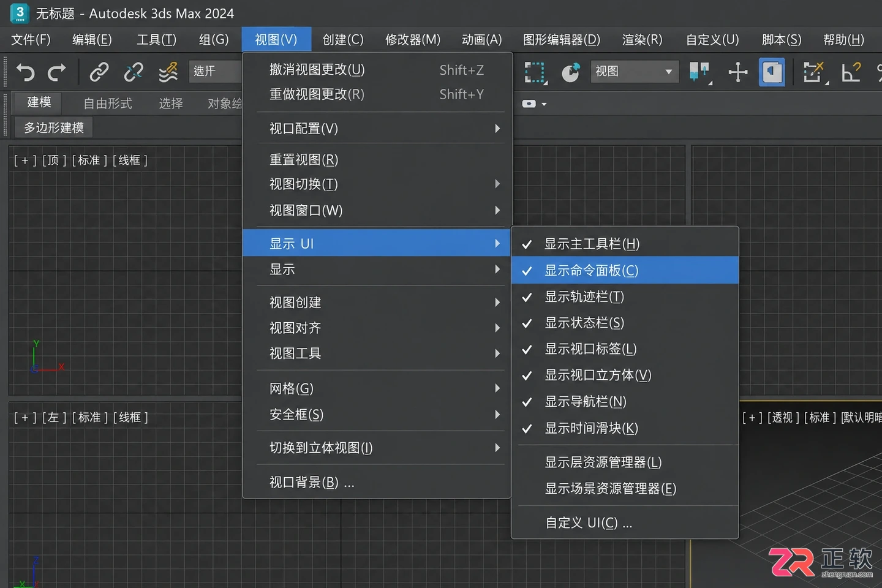Switch to the 自由形式 ribbon tab
Image resolution: width=882 pixels, height=588 pixels.
[x=108, y=104]
